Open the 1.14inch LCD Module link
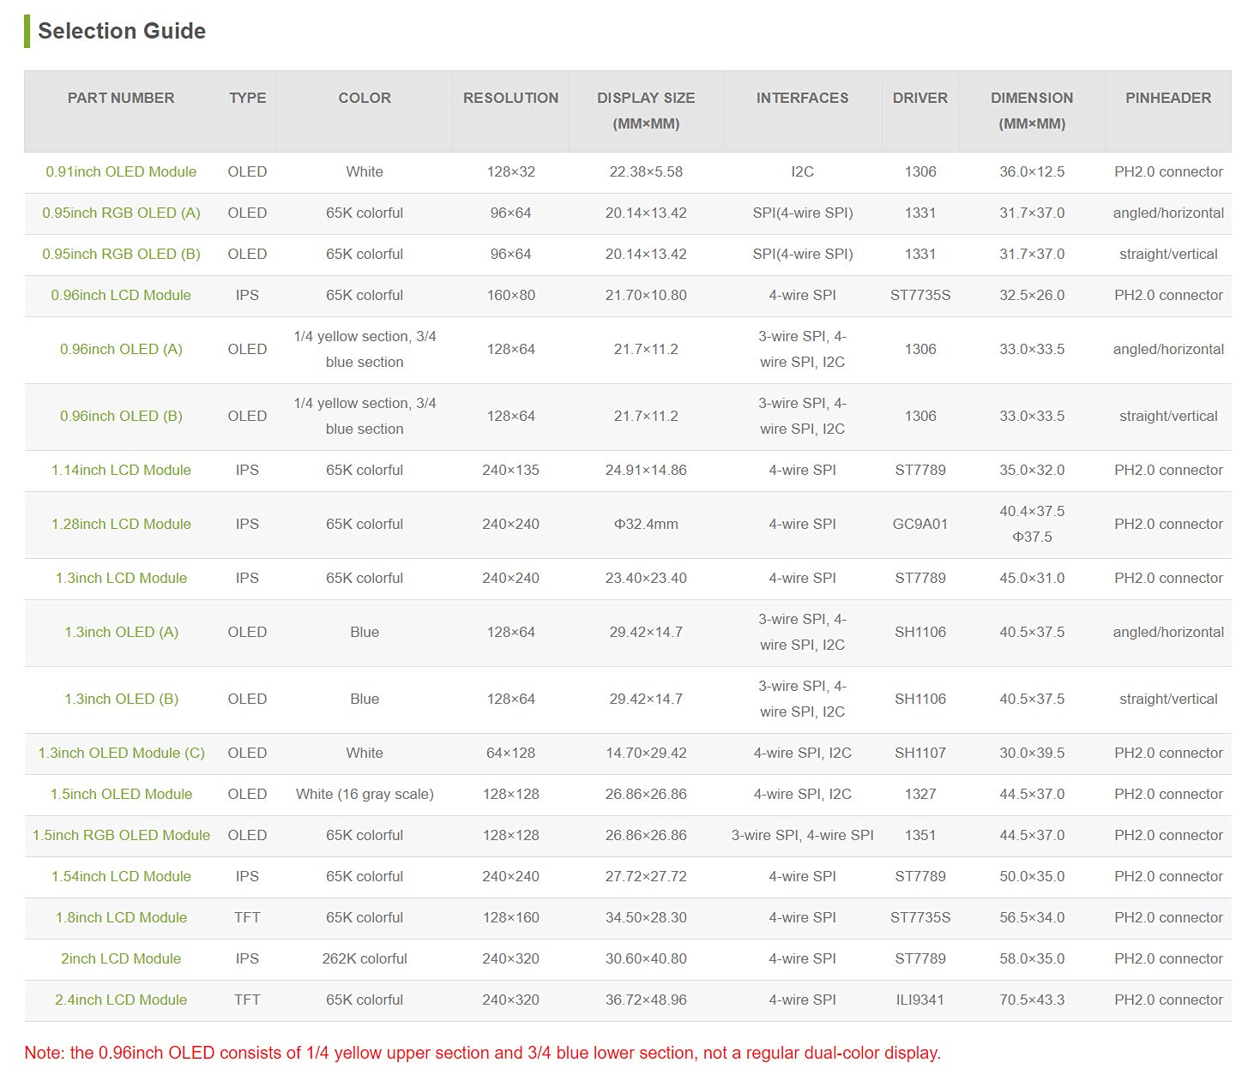Image resolution: width=1254 pixels, height=1081 pixels. click(121, 470)
